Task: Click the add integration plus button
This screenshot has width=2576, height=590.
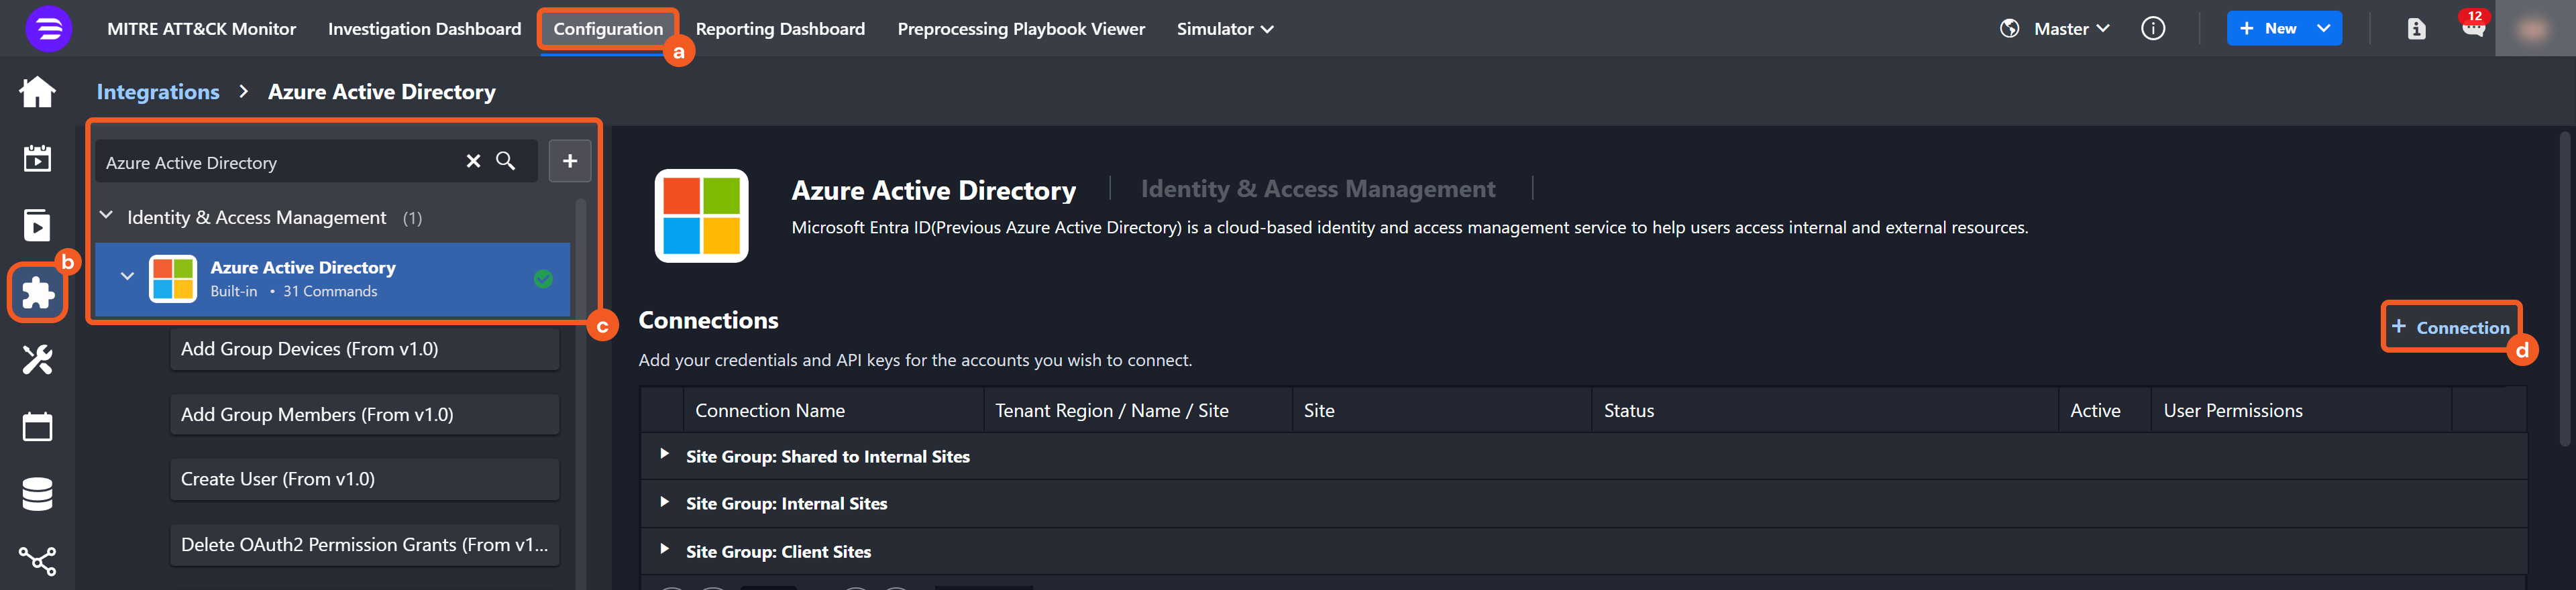Action: coord(570,161)
